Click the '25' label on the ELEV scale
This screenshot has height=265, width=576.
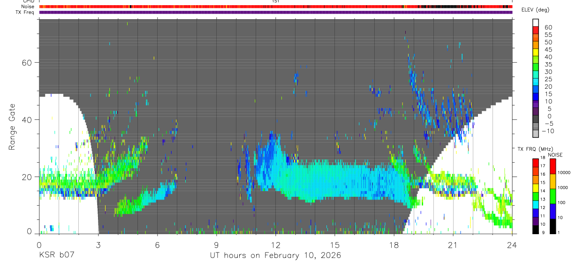pyautogui.click(x=548, y=79)
